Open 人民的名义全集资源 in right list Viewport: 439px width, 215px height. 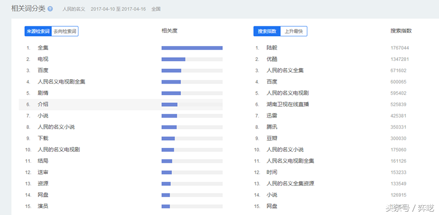tap(290, 184)
